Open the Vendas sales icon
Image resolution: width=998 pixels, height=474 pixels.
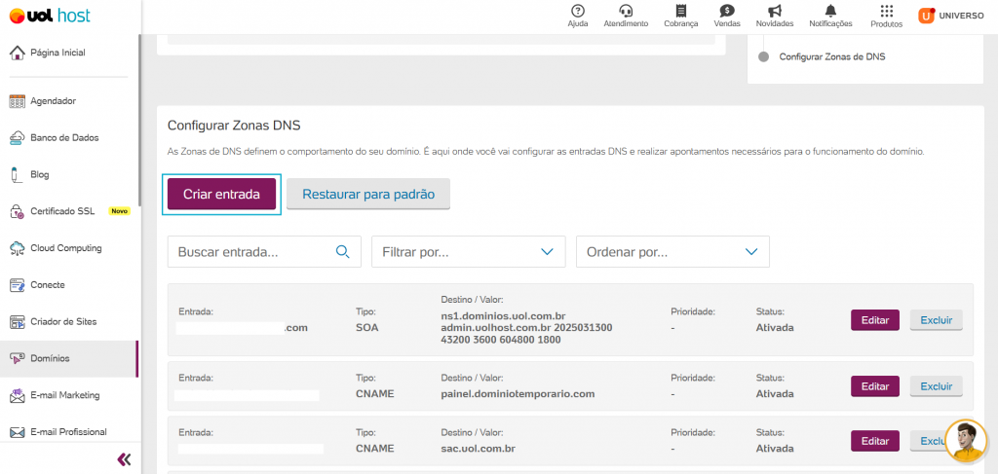(x=726, y=12)
